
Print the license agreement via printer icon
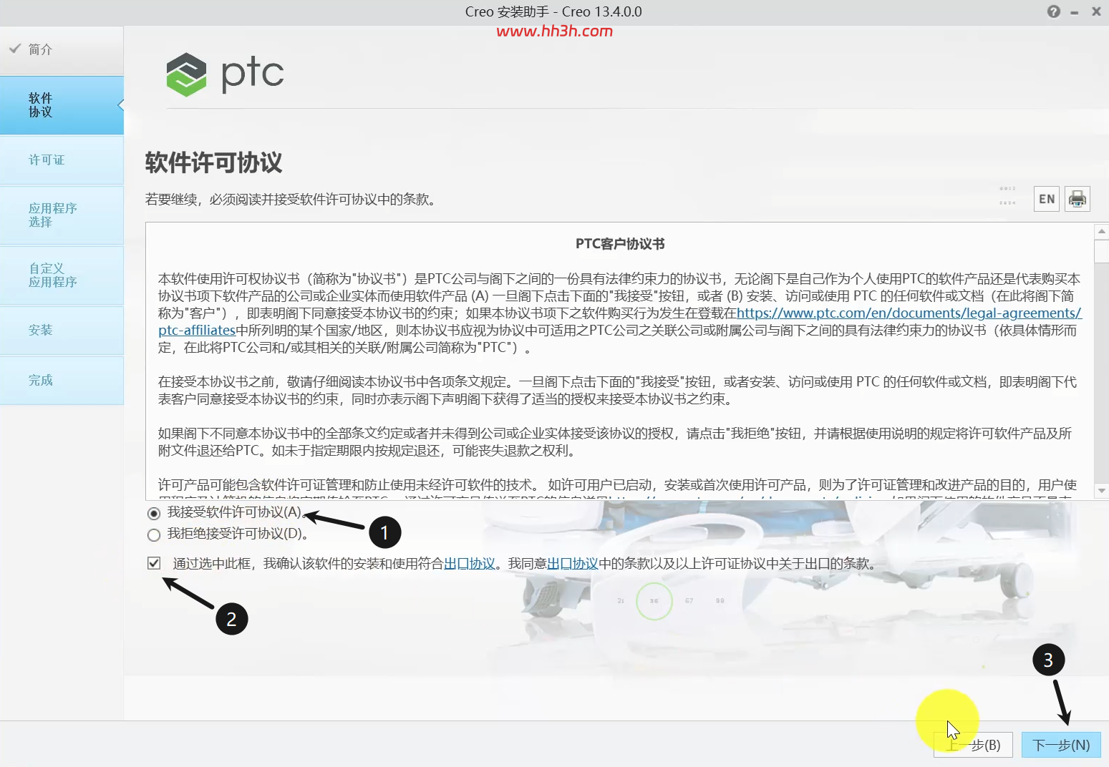pos(1077,199)
